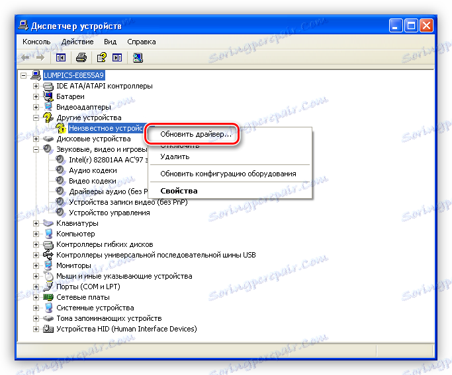Select Устройства записи видео (без PnP)
The width and height of the screenshot is (452, 375).
[x=128, y=202]
